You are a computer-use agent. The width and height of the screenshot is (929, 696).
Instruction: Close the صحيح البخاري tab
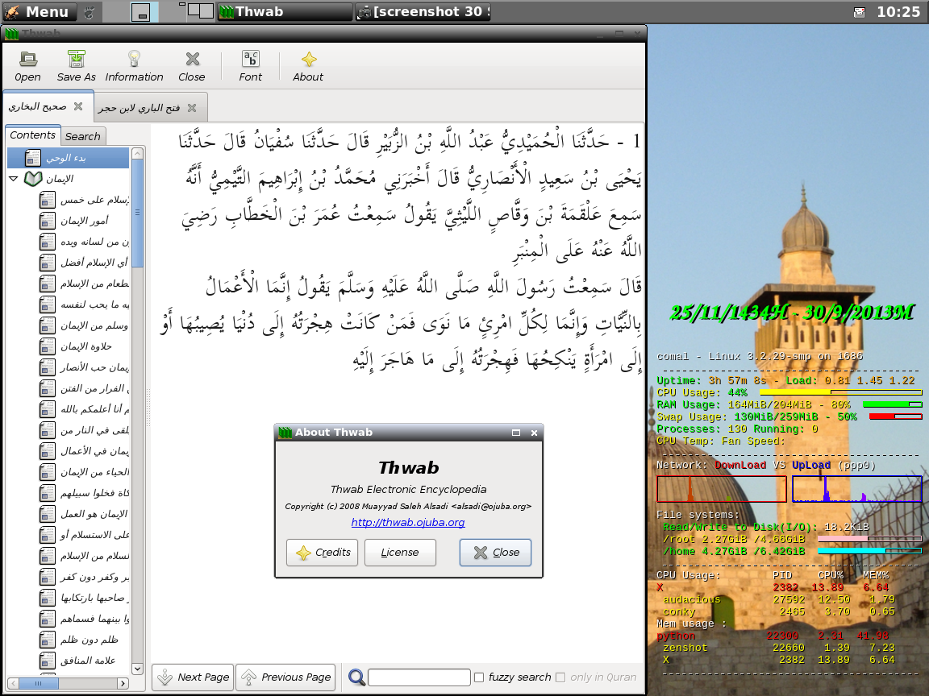point(78,106)
